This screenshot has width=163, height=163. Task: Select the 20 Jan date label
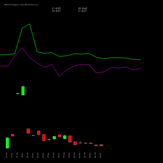click(x=27, y=155)
